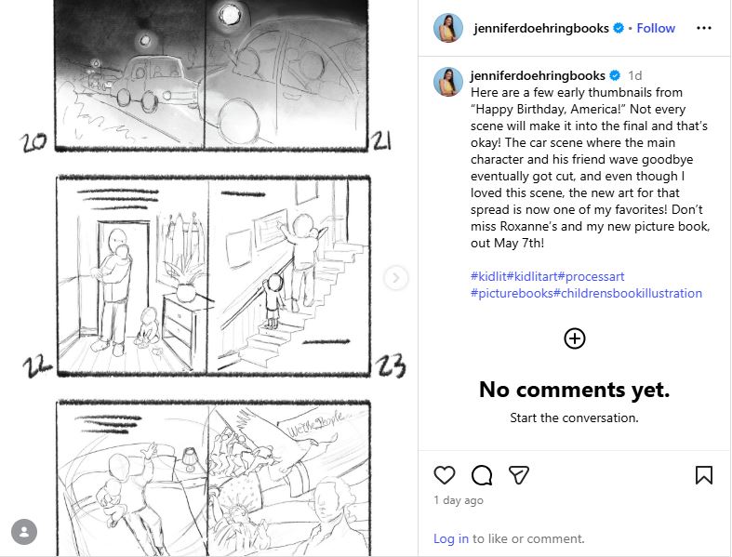The image size is (732, 557).
Task: Open jenniferdoehringbooks username in caption
Action: pos(538,75)
